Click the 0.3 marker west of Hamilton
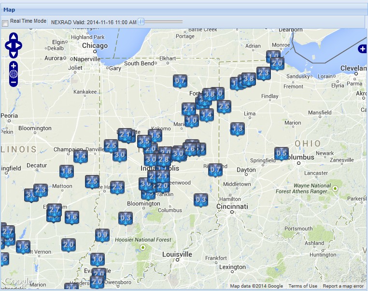 point(201,200)
